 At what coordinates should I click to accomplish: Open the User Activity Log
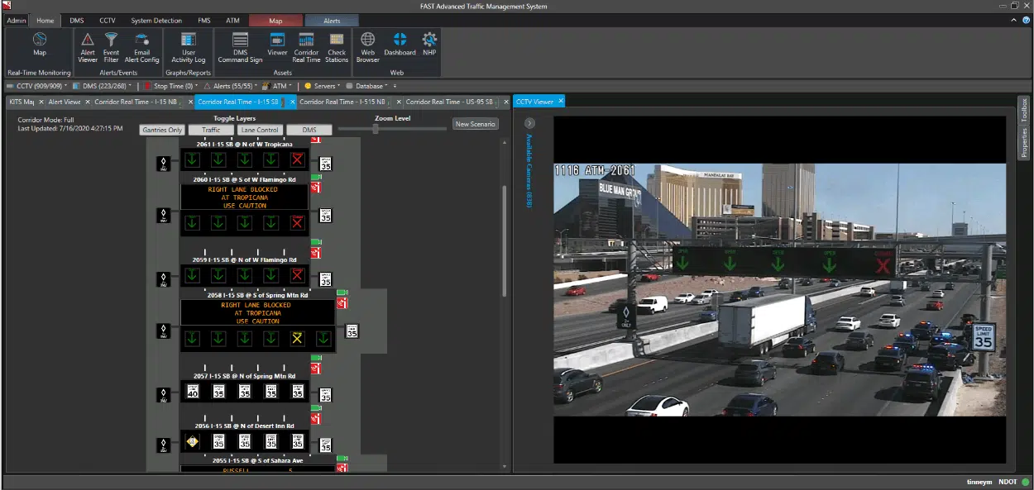pyautogui.click(x=188, y=46)
